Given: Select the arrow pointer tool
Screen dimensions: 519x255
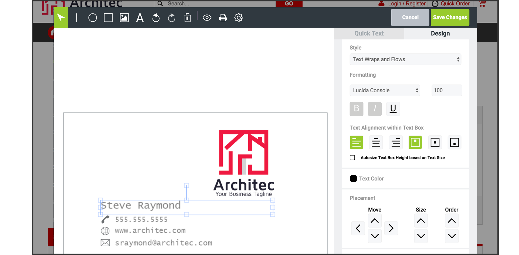Looking at the screenshot, I should pyautogui.click(x=61, y=18).
